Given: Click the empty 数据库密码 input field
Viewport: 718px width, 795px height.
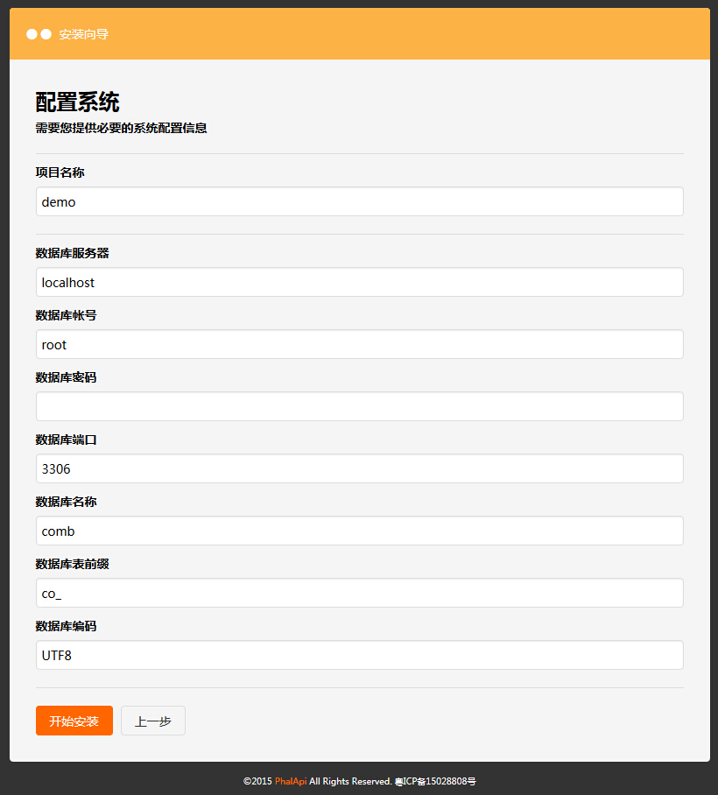Looking at the screenshot, I should coord(360,406).
